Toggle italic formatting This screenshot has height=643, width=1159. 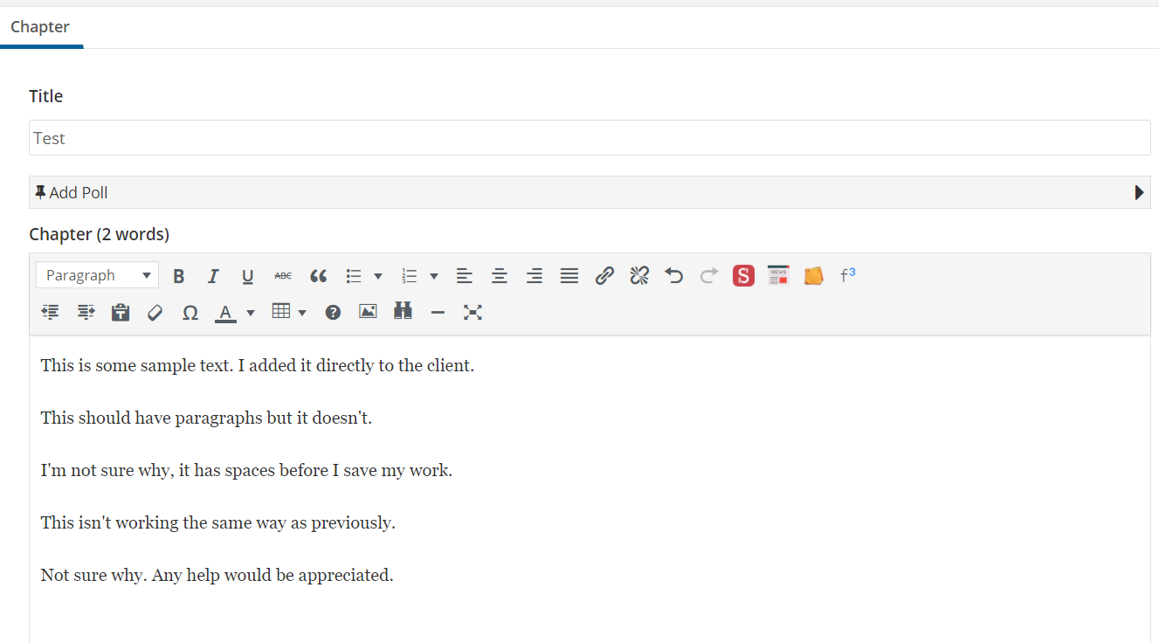pyautogui.click(x=212, y=276)
